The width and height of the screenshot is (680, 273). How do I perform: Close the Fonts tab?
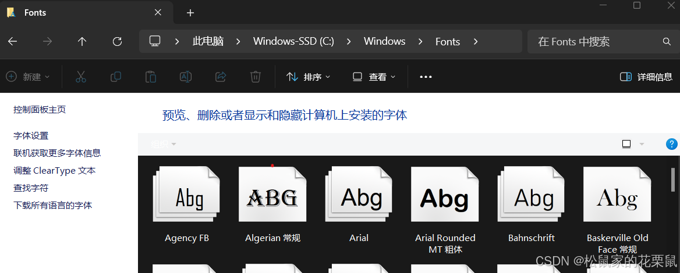(158, 13)
